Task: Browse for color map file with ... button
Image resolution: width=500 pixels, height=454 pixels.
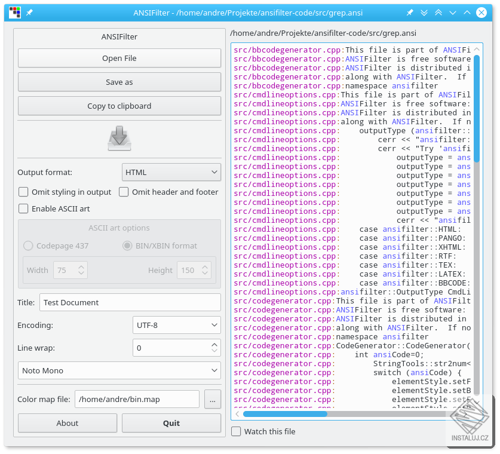Action: (x=213, y=399)
